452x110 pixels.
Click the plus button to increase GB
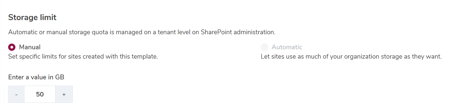[64, 94]
